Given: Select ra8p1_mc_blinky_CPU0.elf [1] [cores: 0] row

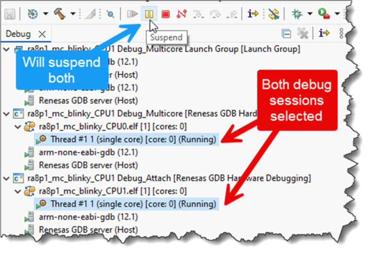Looking at the screenshot, I should (105, 126).
